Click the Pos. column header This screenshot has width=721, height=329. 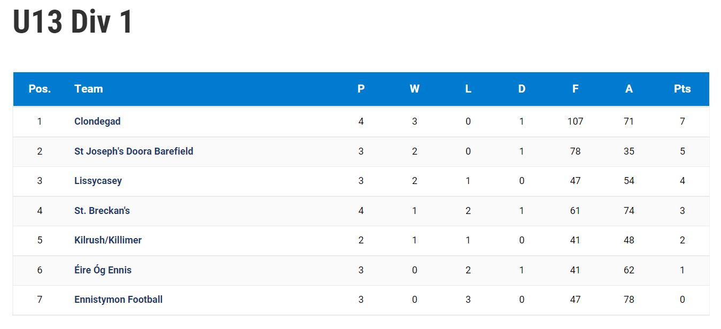tap(40, 89)
